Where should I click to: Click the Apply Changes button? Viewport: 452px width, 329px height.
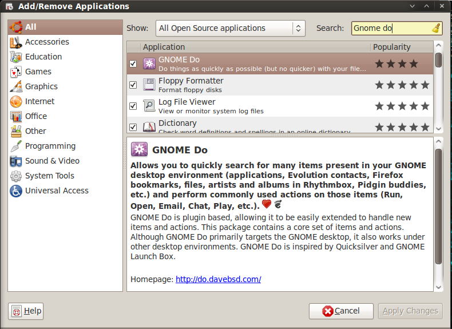pyautogui.click(x=410, y=311)
